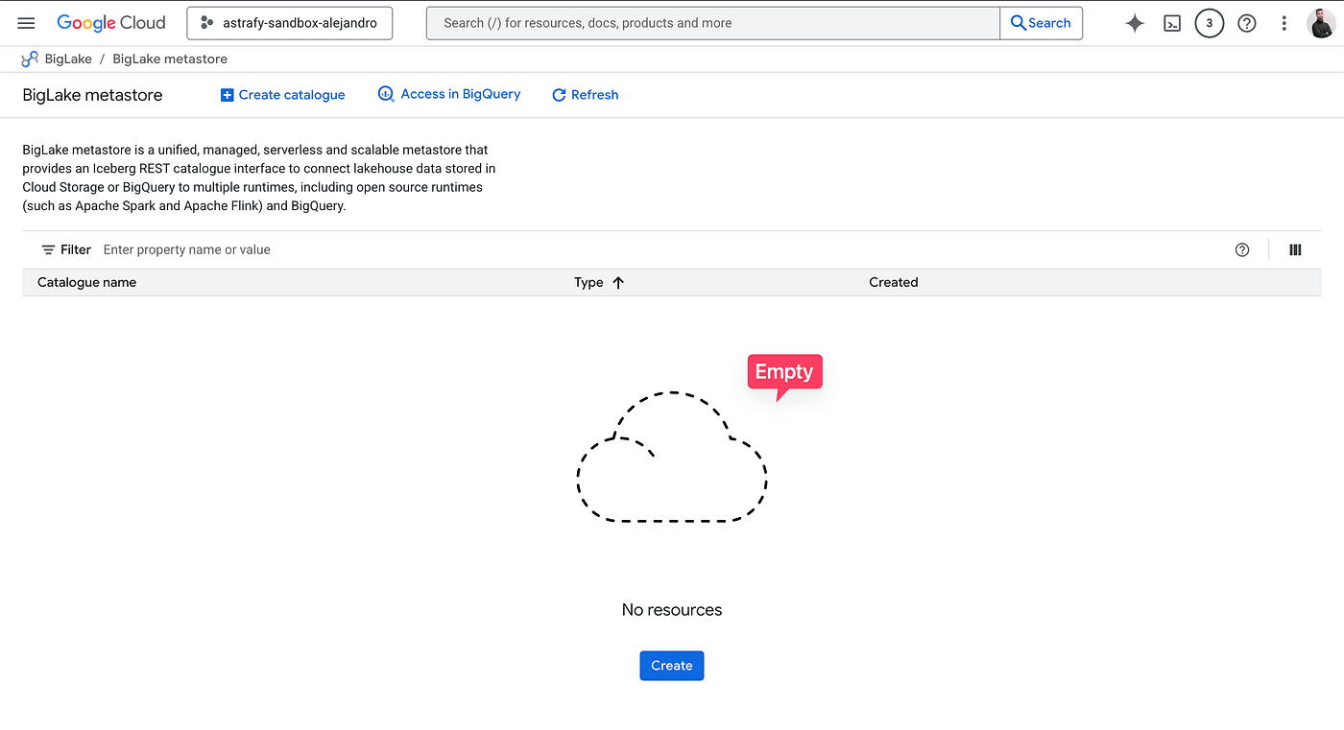The width and height of the screenshot is (1344, 730).
Task: Open column display options icon
Action: tap(1295, 249)
